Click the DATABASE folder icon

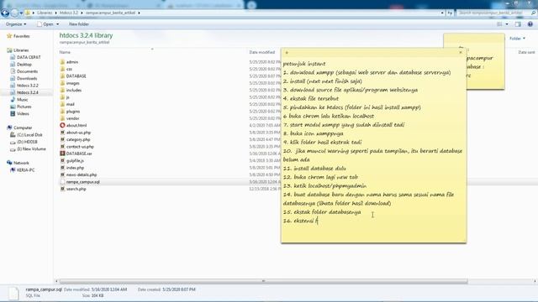point(62,76)
